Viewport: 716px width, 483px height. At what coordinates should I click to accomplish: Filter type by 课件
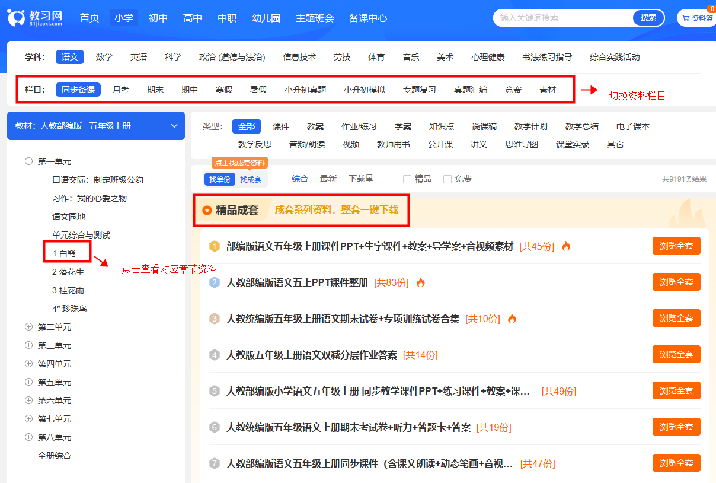point(281,126)
